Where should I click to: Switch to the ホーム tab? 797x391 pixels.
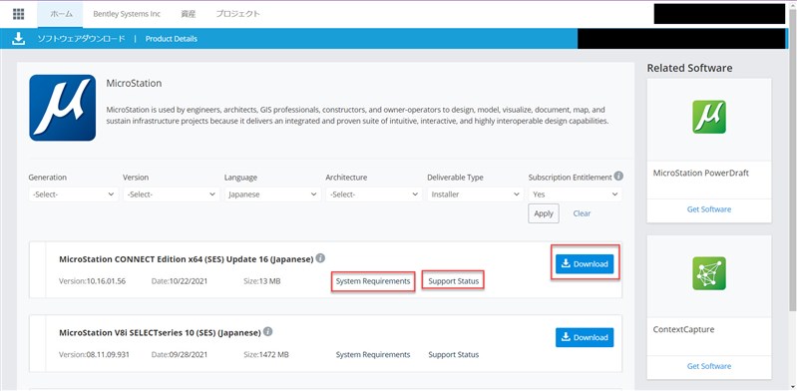[x=61, y=14]
